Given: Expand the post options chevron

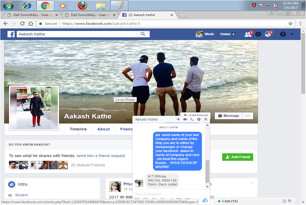Looking at the screenshot, I should coord(252,183).
